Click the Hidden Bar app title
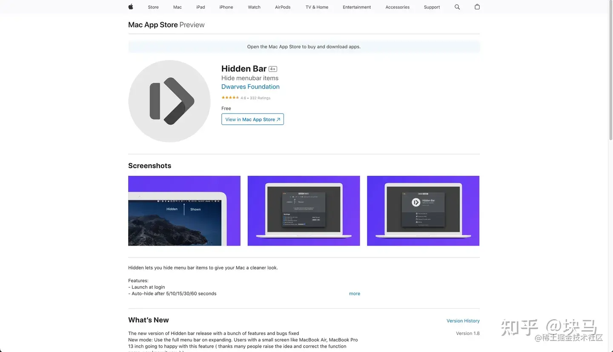 pos(244,69)
